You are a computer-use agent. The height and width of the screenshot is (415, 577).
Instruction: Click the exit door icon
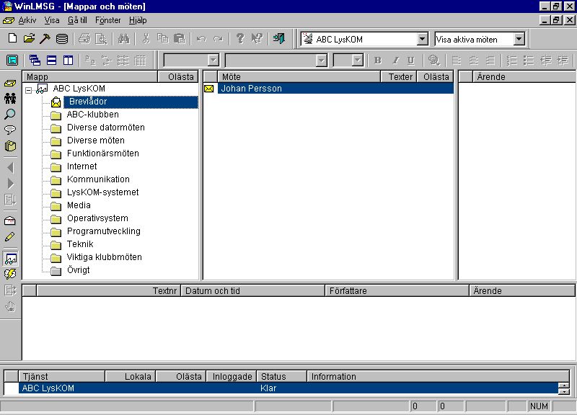click(x=279, y=38)
